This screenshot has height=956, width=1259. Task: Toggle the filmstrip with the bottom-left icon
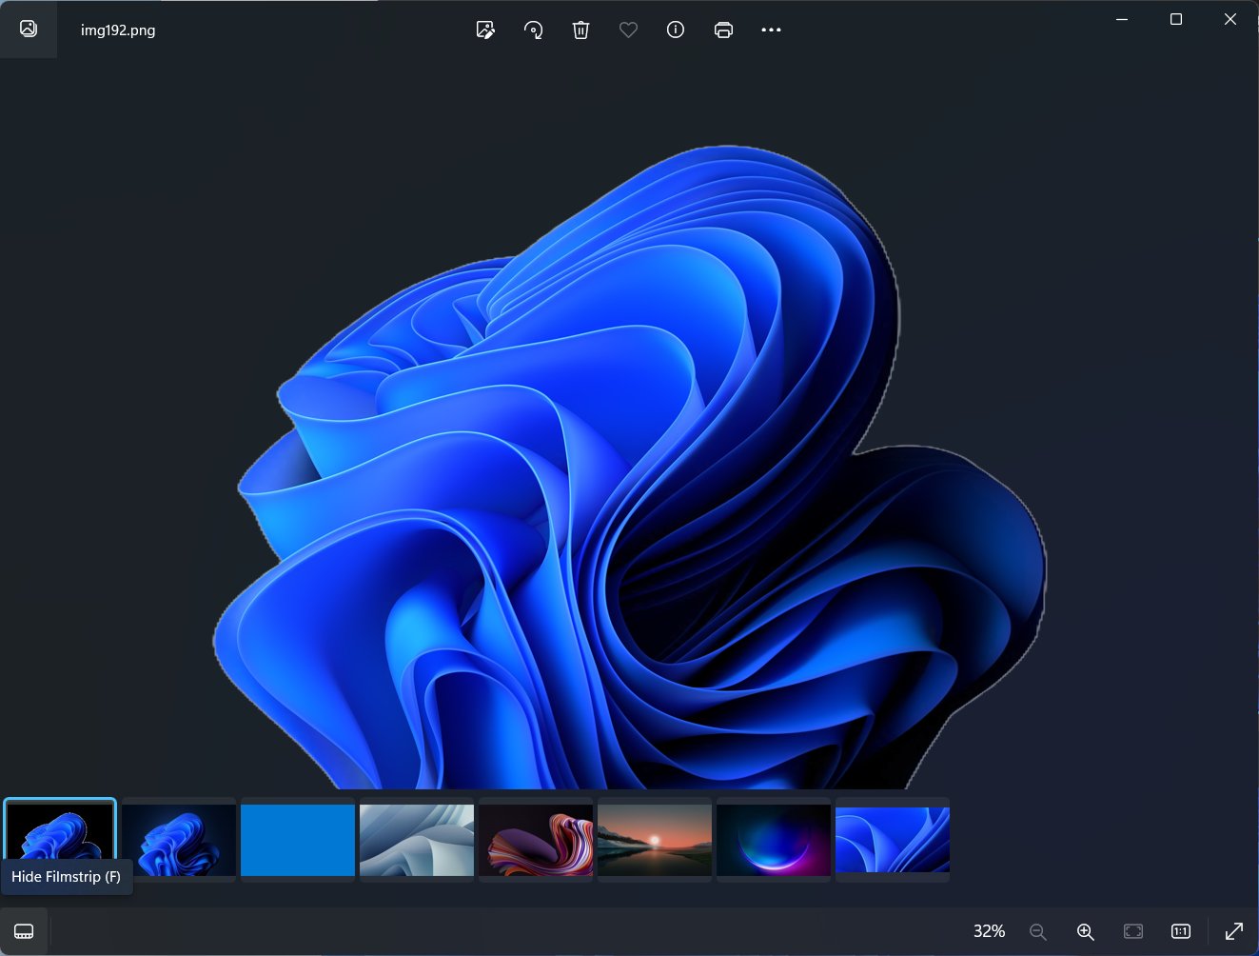tap(24, 931)
